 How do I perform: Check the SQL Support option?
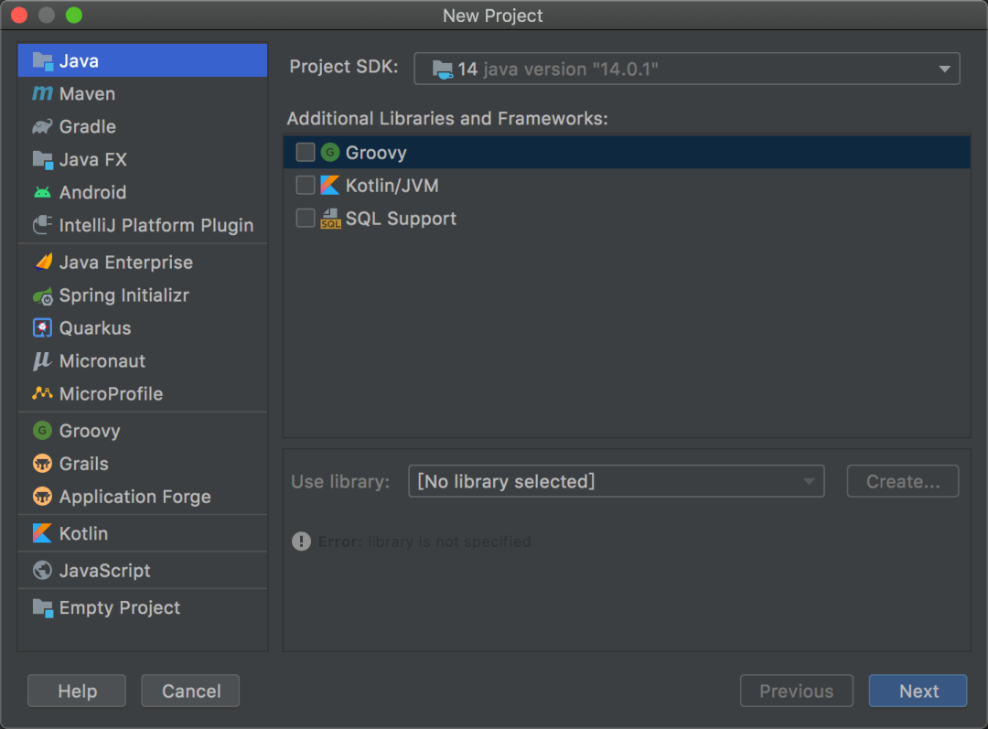click(306, 219)
